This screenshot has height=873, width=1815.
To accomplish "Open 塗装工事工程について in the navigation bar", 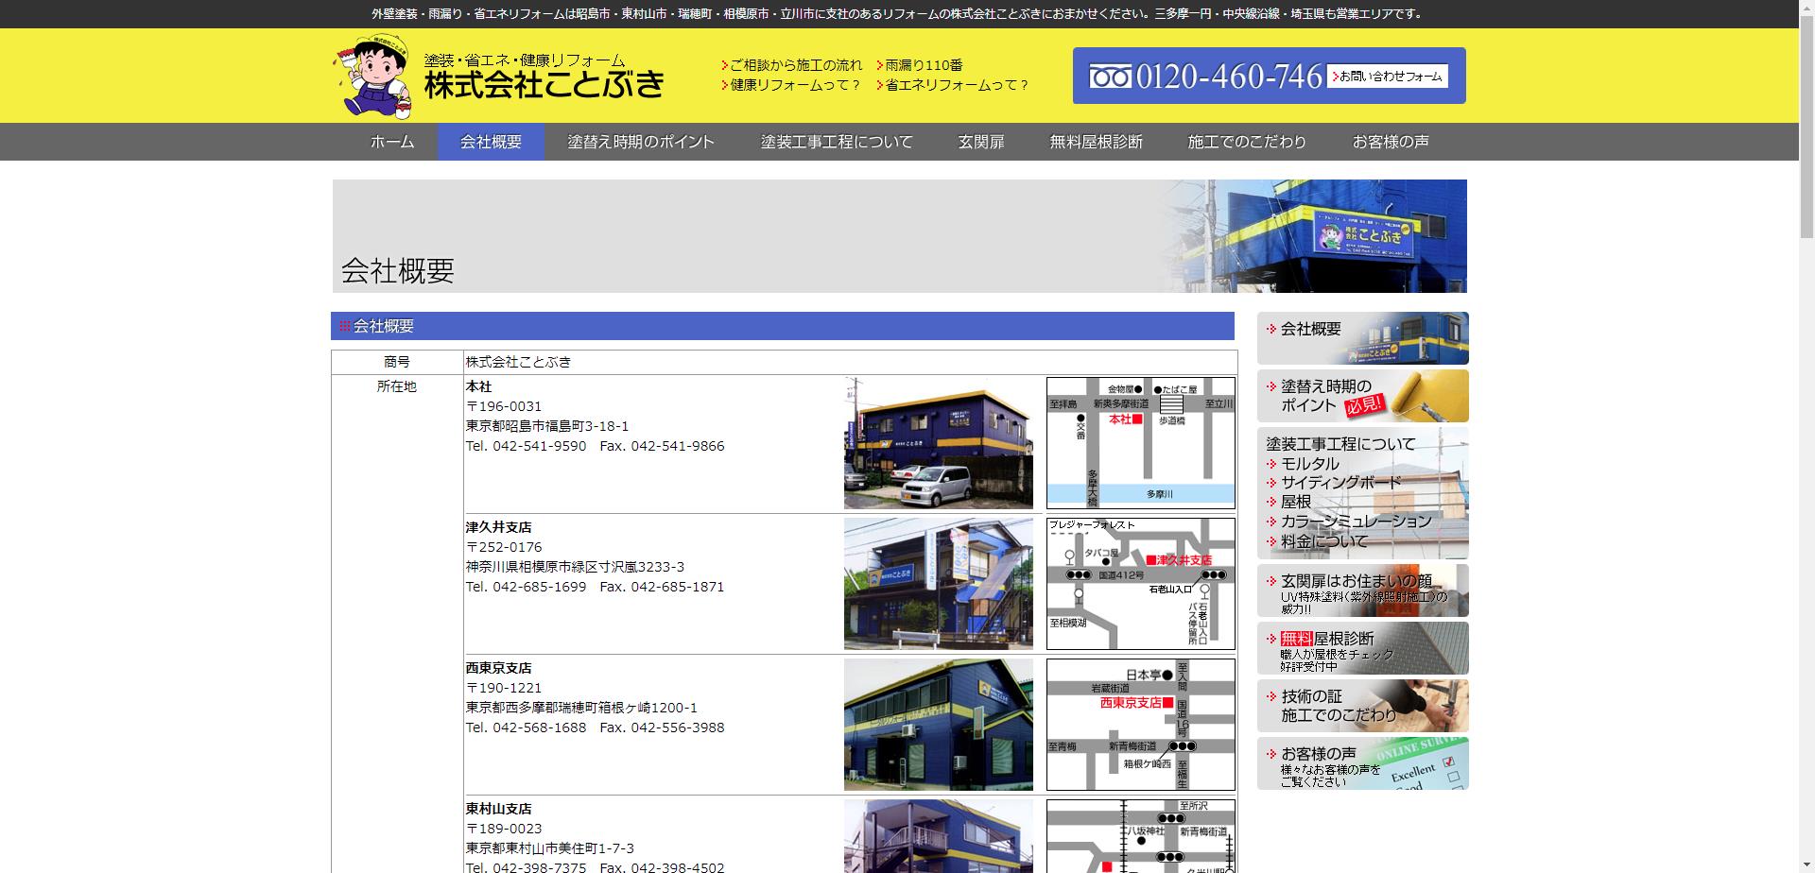I will (x=837, y=142).
